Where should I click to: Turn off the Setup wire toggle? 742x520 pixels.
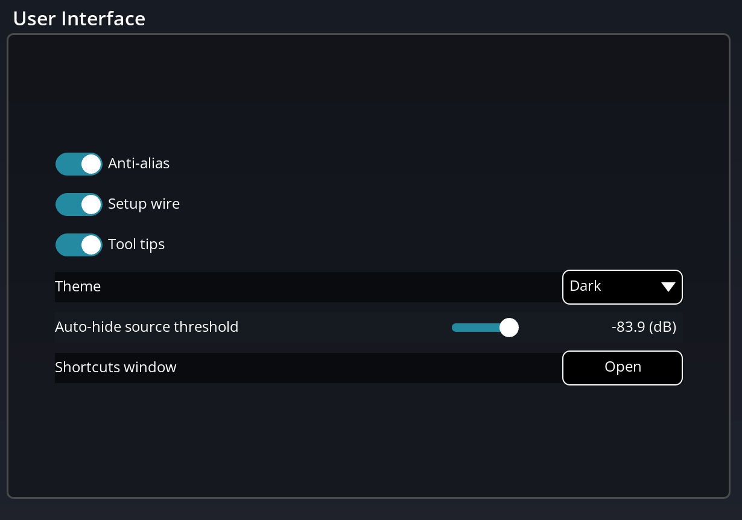(x=78, y=205)
